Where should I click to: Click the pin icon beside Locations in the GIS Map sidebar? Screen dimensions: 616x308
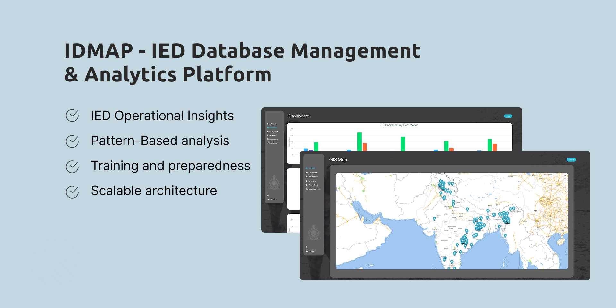point(307,181)
